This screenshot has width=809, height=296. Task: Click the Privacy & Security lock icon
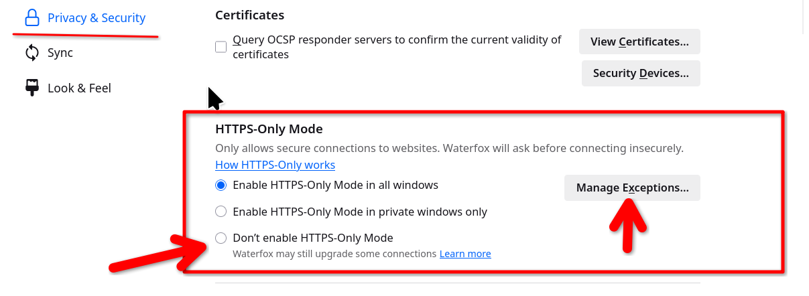pos(32,18)
